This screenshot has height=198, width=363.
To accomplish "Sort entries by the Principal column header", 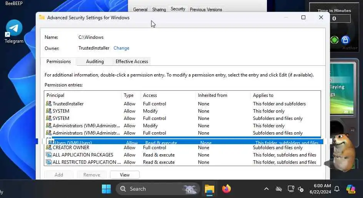I will pos(83,95).
